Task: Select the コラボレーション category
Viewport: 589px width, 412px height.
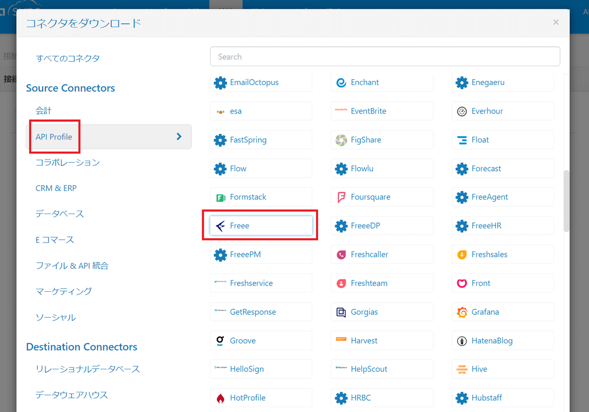Action: coord(68,163)
